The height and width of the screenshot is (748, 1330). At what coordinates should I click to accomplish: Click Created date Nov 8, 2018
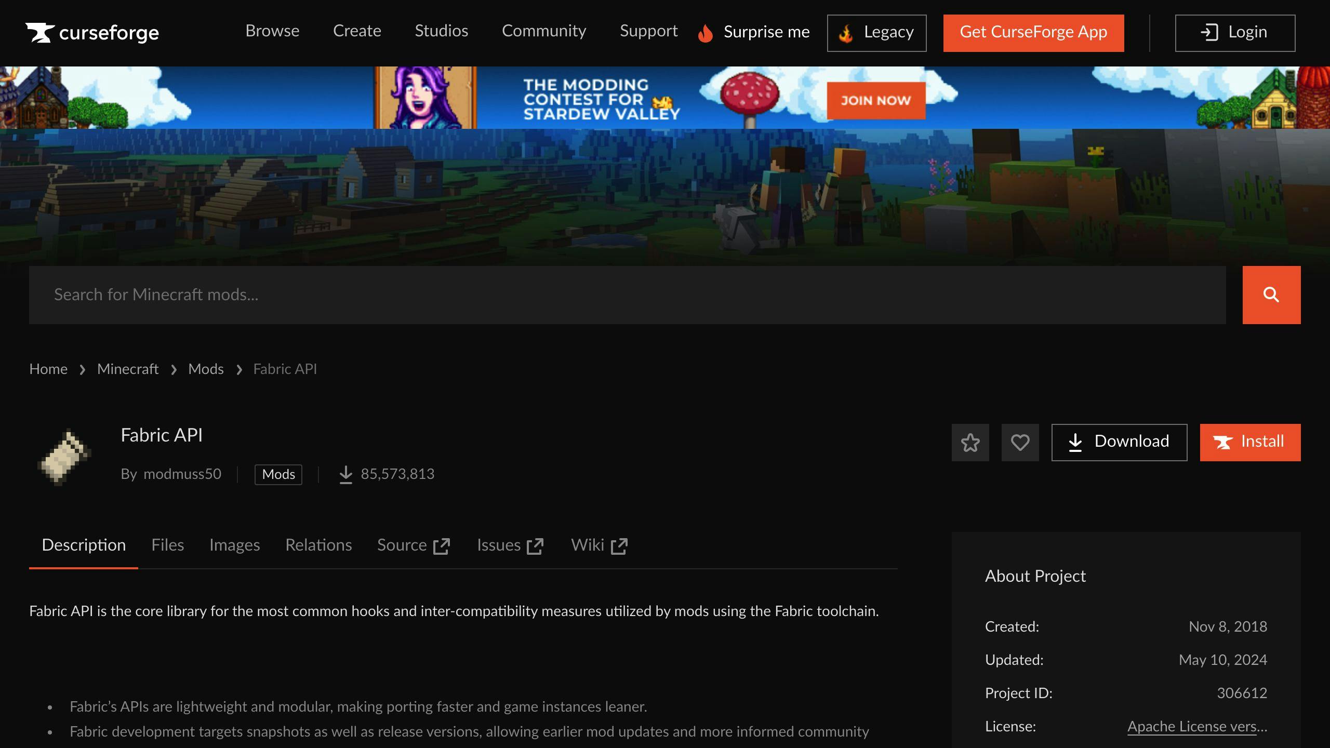1228,627
